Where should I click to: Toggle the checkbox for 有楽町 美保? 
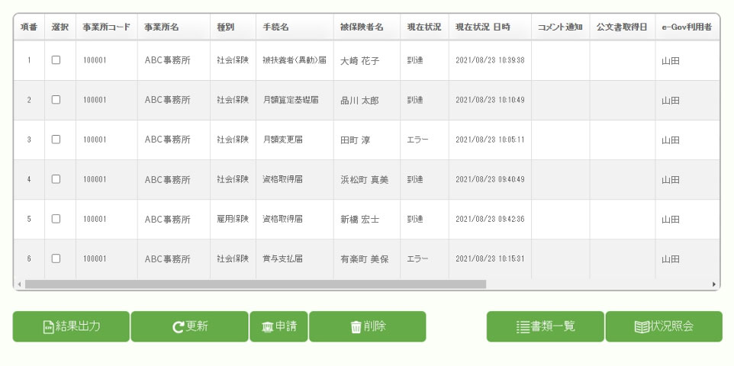click(56, 258)
